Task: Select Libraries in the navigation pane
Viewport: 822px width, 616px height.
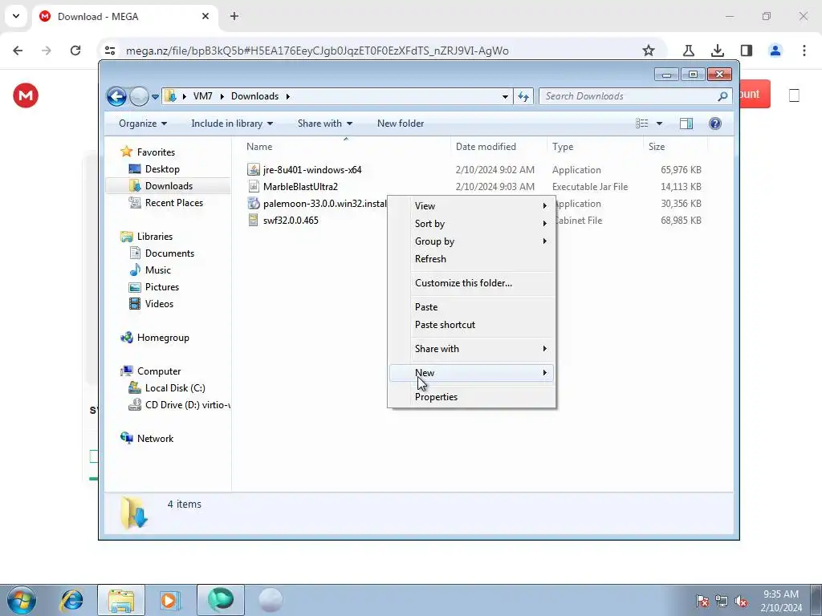Action: tap(155, 237)
